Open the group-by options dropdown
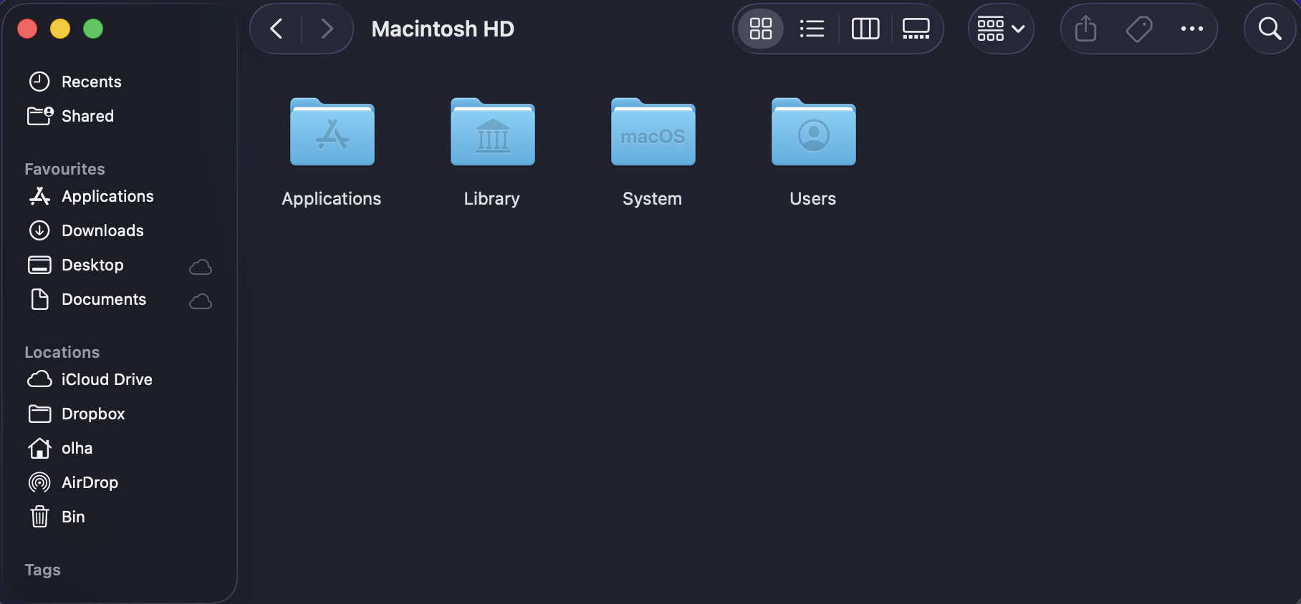The width and height of the screenshot is (1301, 604). [x=1001, y=29]
